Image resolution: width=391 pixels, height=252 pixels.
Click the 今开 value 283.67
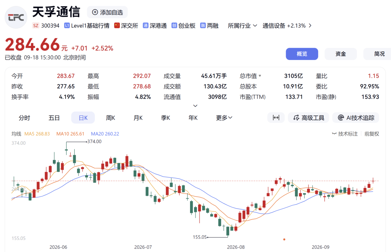[x=66, y=76]
